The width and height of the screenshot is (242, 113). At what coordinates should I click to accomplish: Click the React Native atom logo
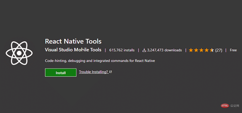pos(19,53)
